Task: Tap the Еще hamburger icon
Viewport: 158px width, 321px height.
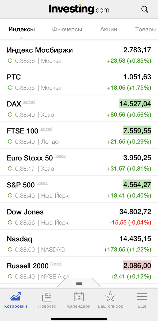Action: coord(142,296)
